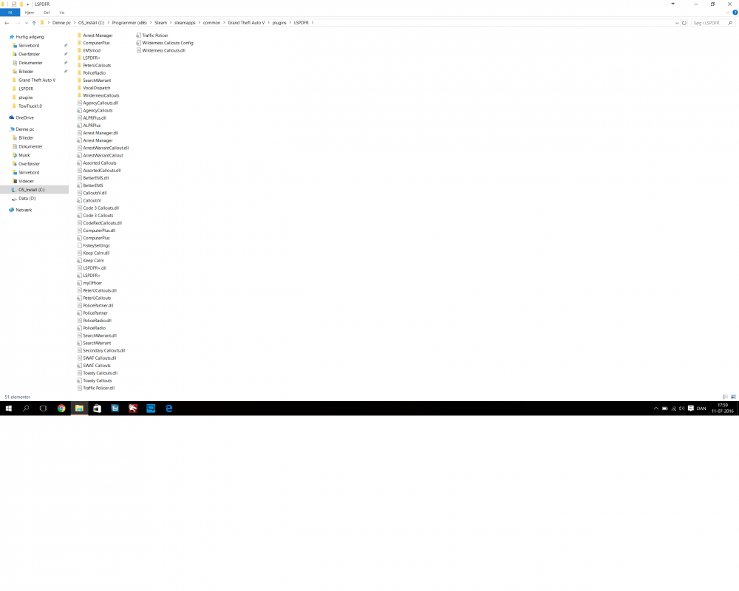Screen dimensions: 739x591
Task: Select the PoliceRadio folder
Action: pyautogui.click(x=95, y=73)
